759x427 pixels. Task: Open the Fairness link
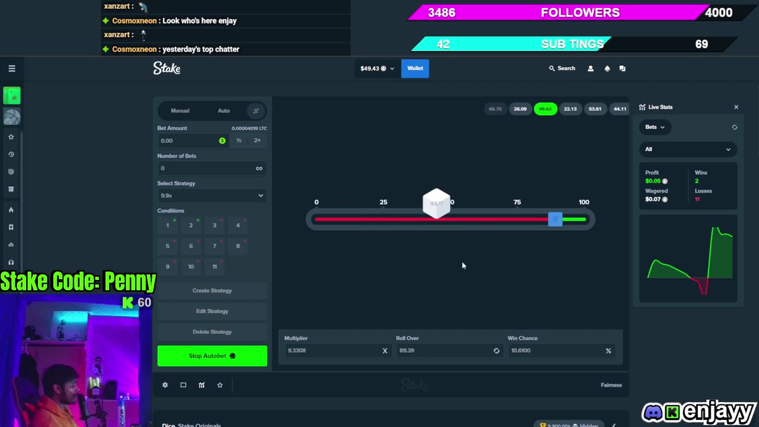click(611, 385)
